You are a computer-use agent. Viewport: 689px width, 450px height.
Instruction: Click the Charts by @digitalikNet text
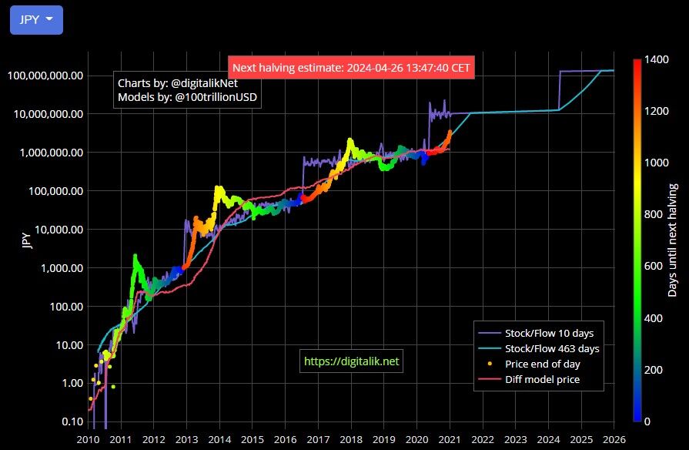pyautogui.click(x=178, y=83)
